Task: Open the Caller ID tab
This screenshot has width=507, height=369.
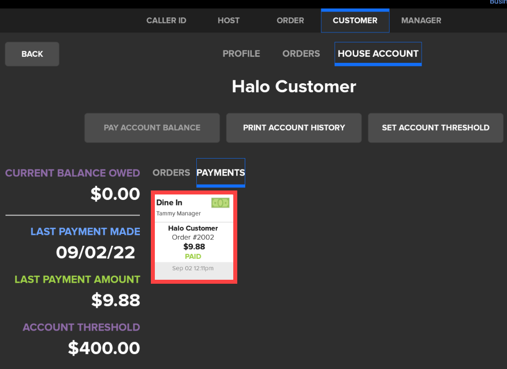Action: (x=166, y=20)
